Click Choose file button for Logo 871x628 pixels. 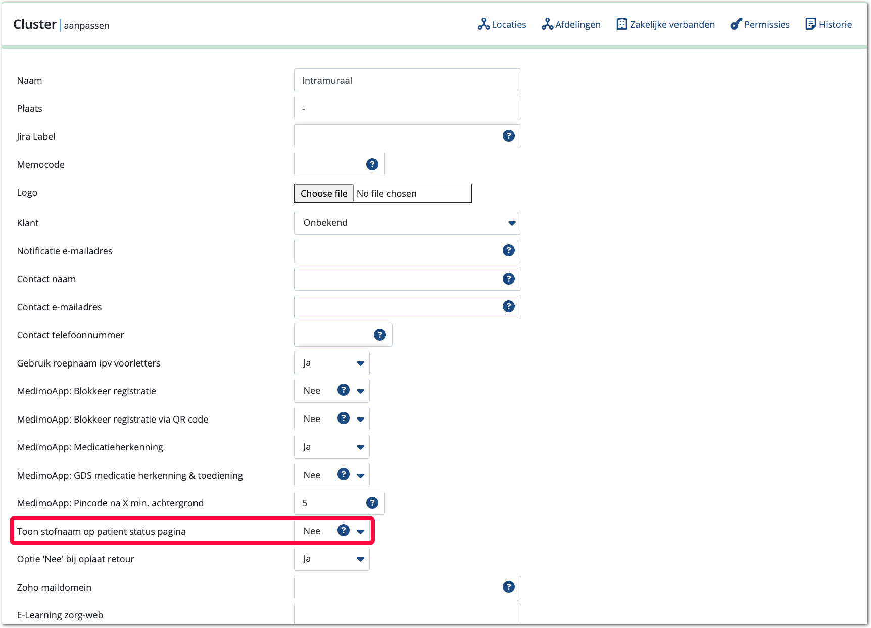(324, 193)
